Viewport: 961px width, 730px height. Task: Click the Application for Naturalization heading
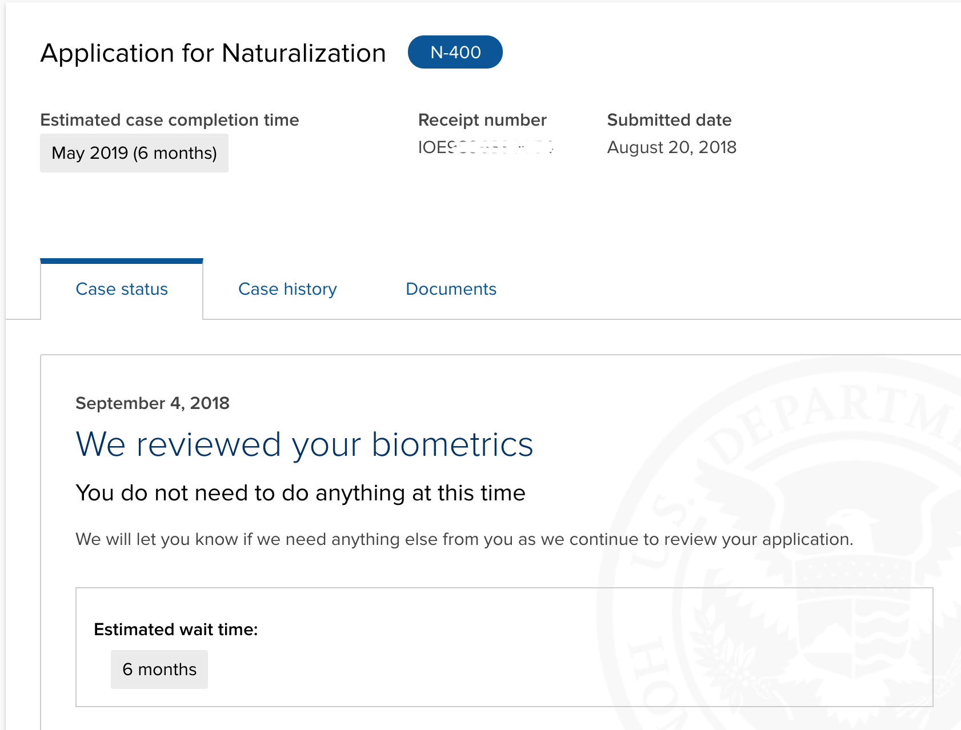213,53
